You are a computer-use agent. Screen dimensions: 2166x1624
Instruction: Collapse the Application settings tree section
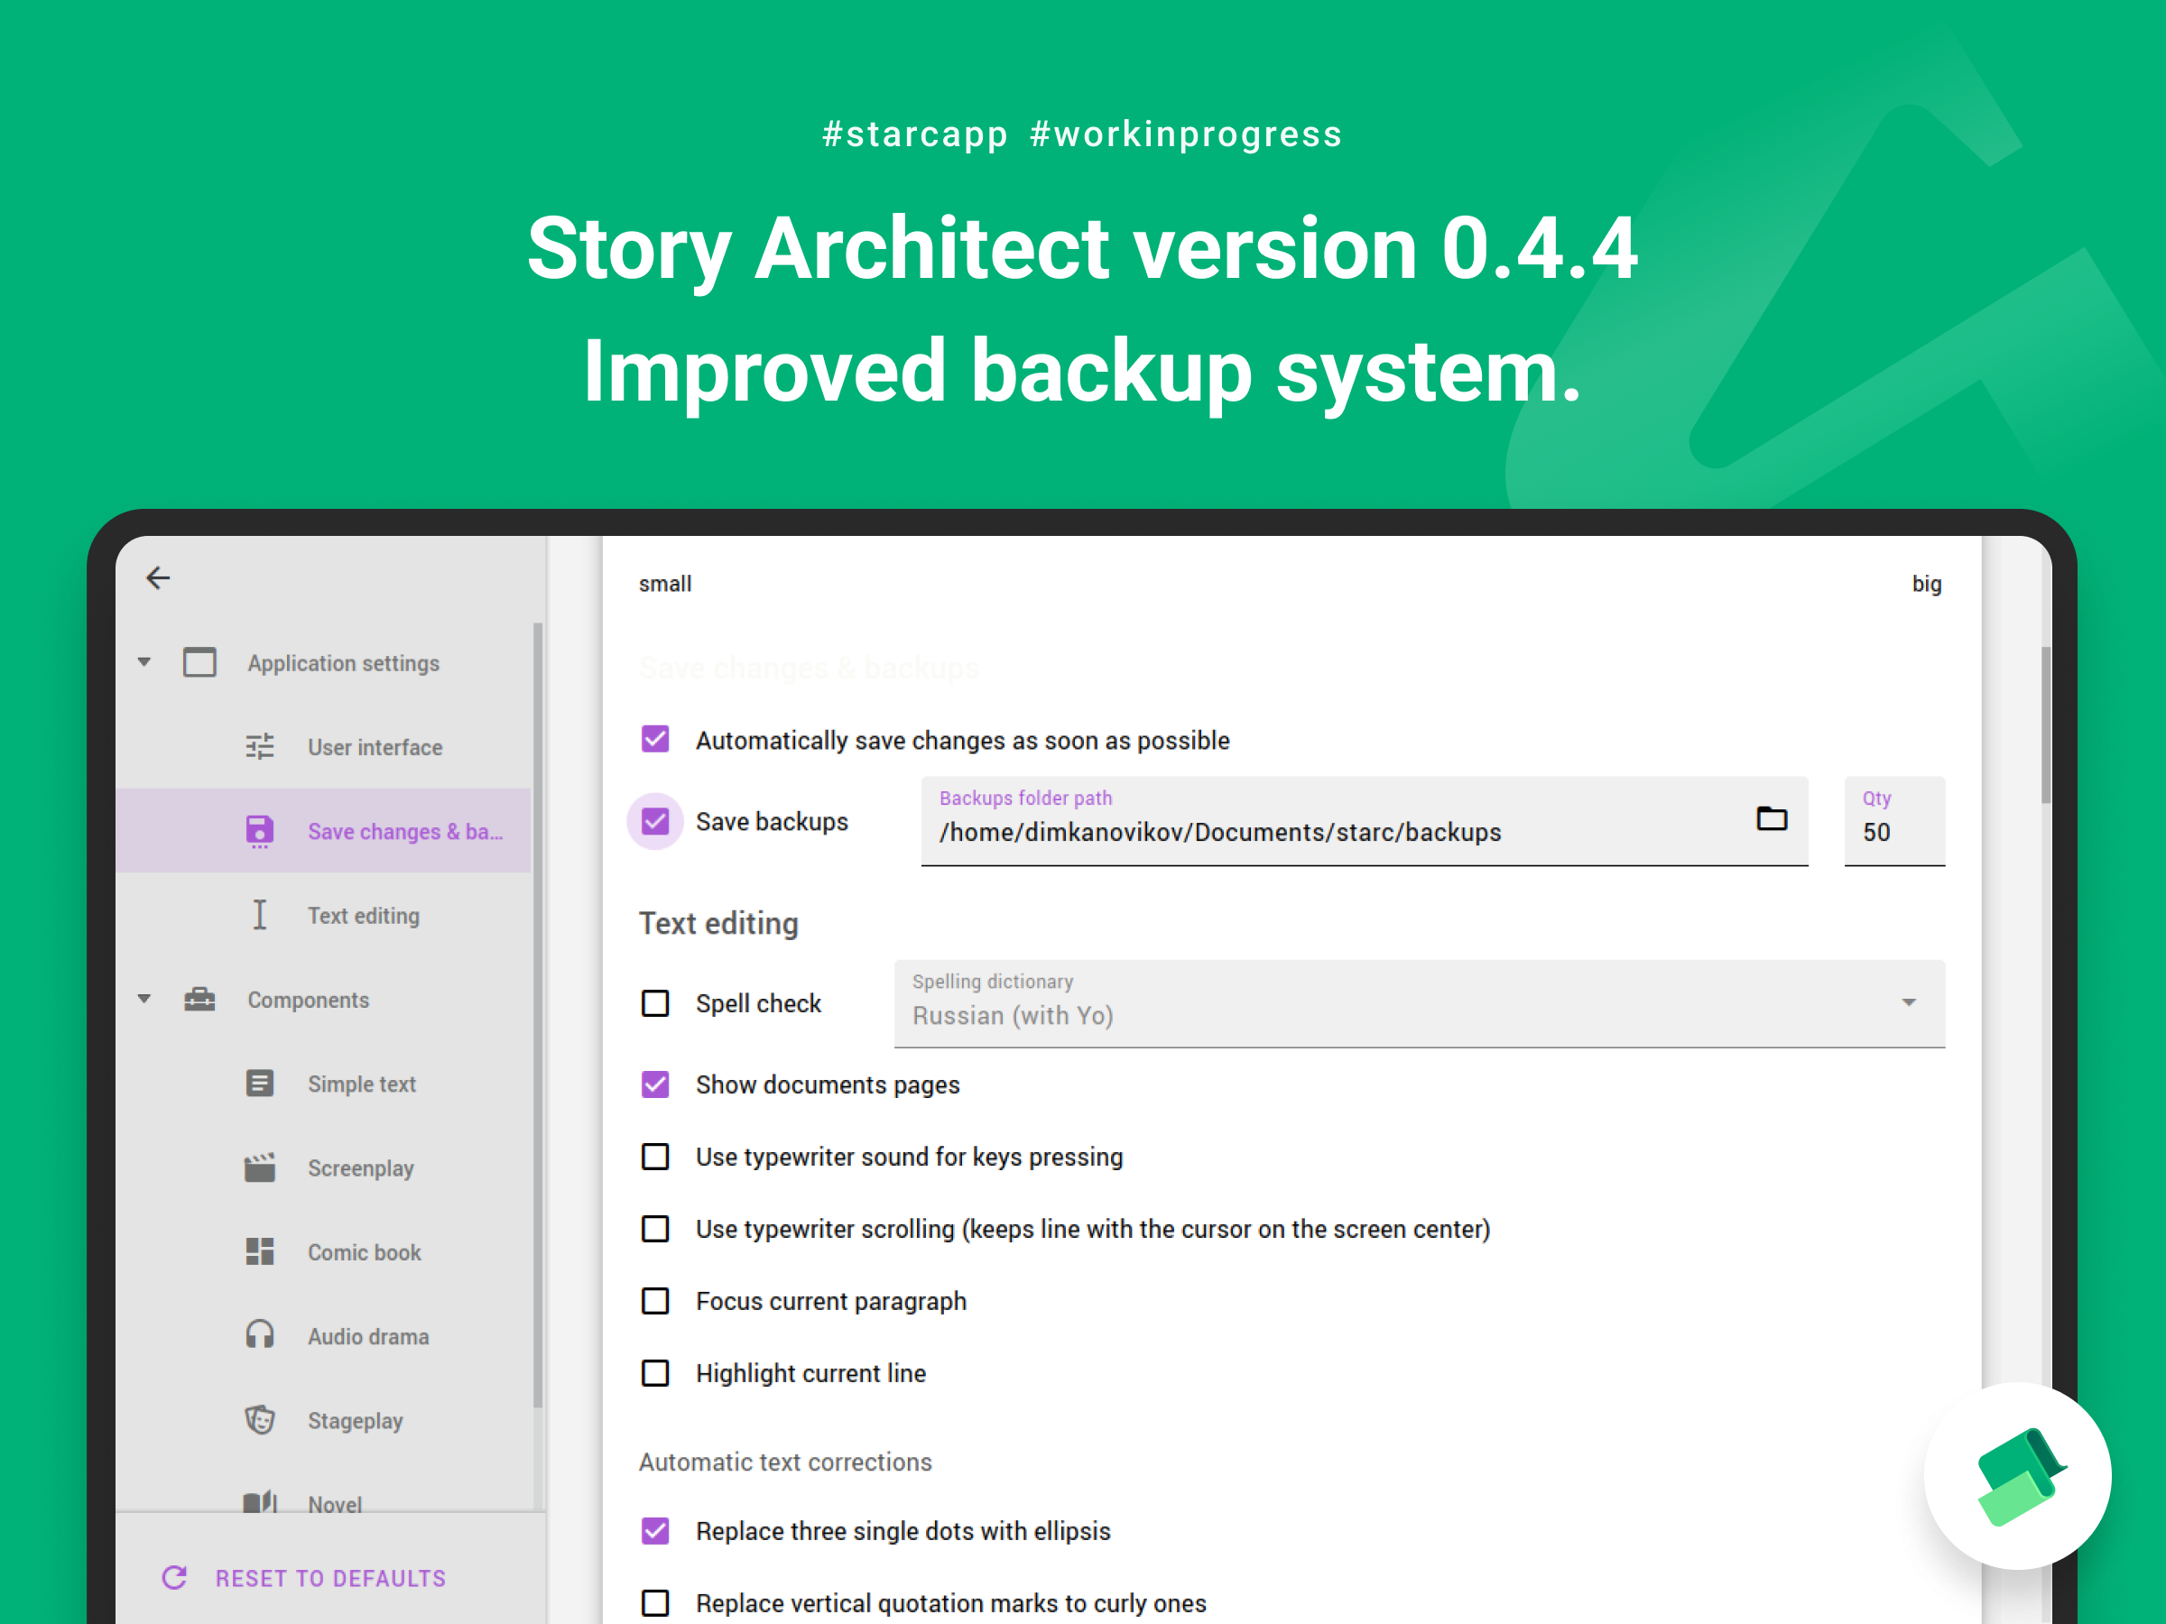point(143,663)
